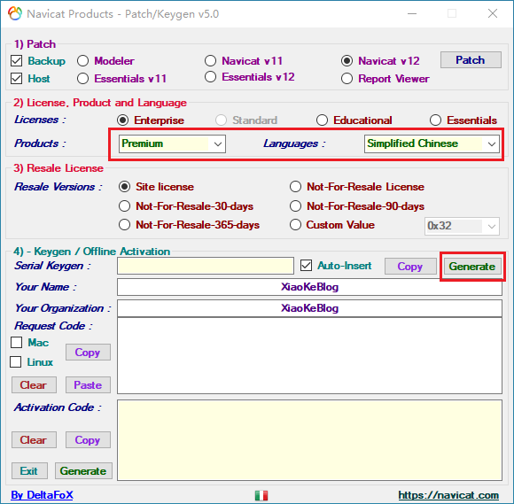This screenshot has height=504, width=514.
Task: Click Generate next to Serial Keygen
Action: [472, 267]
